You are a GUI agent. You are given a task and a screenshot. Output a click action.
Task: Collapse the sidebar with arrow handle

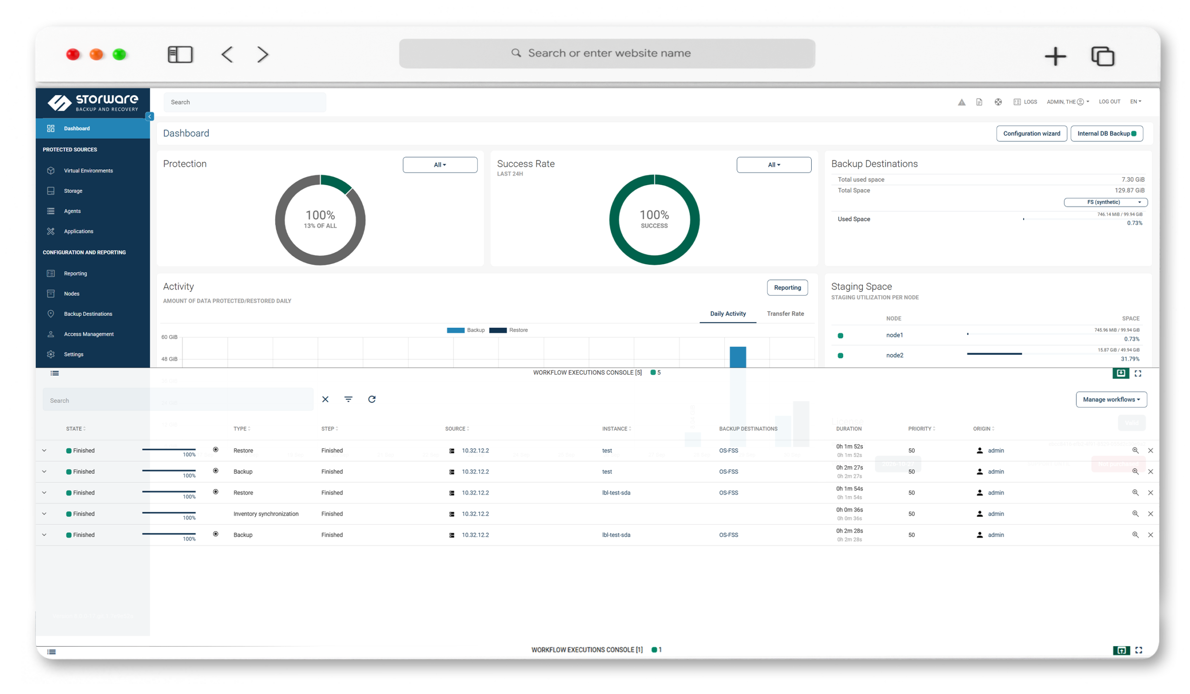coord(150,117)
